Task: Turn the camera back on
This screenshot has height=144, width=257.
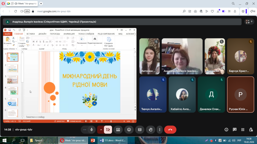Action: (108, 129)
